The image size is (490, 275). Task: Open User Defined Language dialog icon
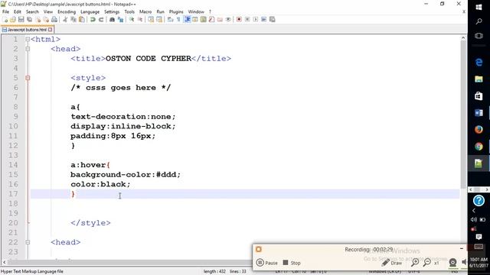[x=195, y=19]
